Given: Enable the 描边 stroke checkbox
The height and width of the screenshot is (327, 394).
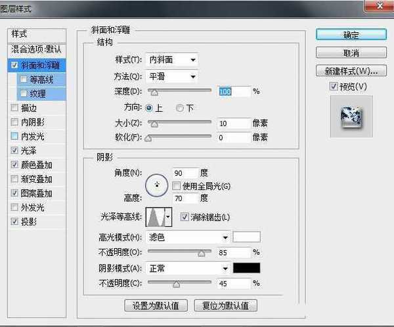Looking at the screenshot, I should (x=15, y=107).
